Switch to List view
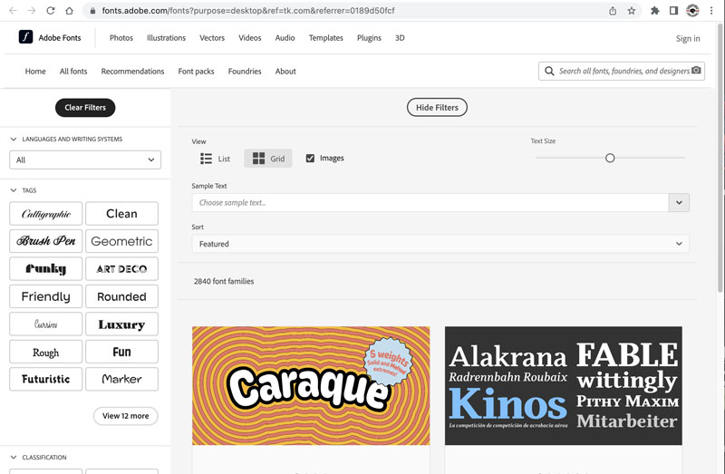 pyautogui.click(x=215, y=159)
